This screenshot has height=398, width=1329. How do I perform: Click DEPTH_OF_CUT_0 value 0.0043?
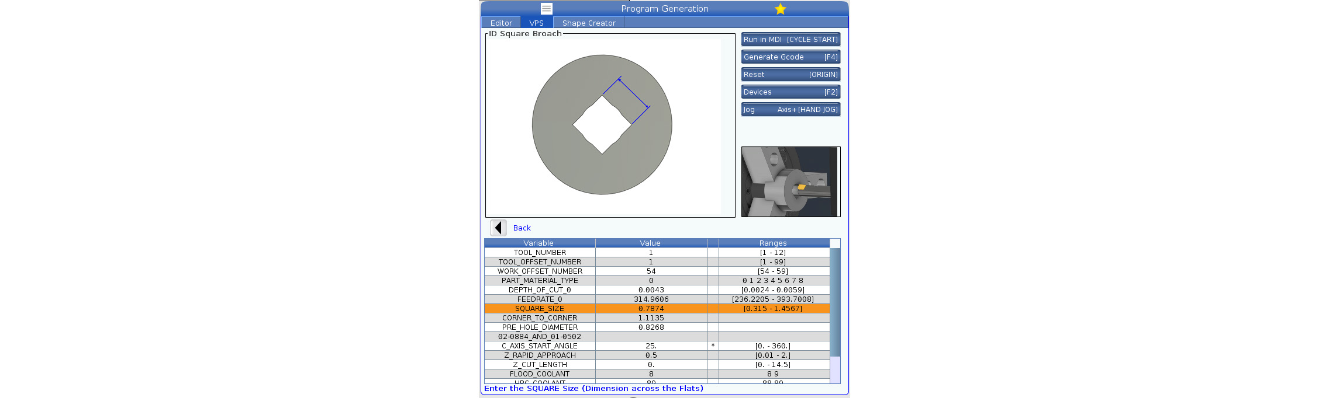tap(651, 290)
